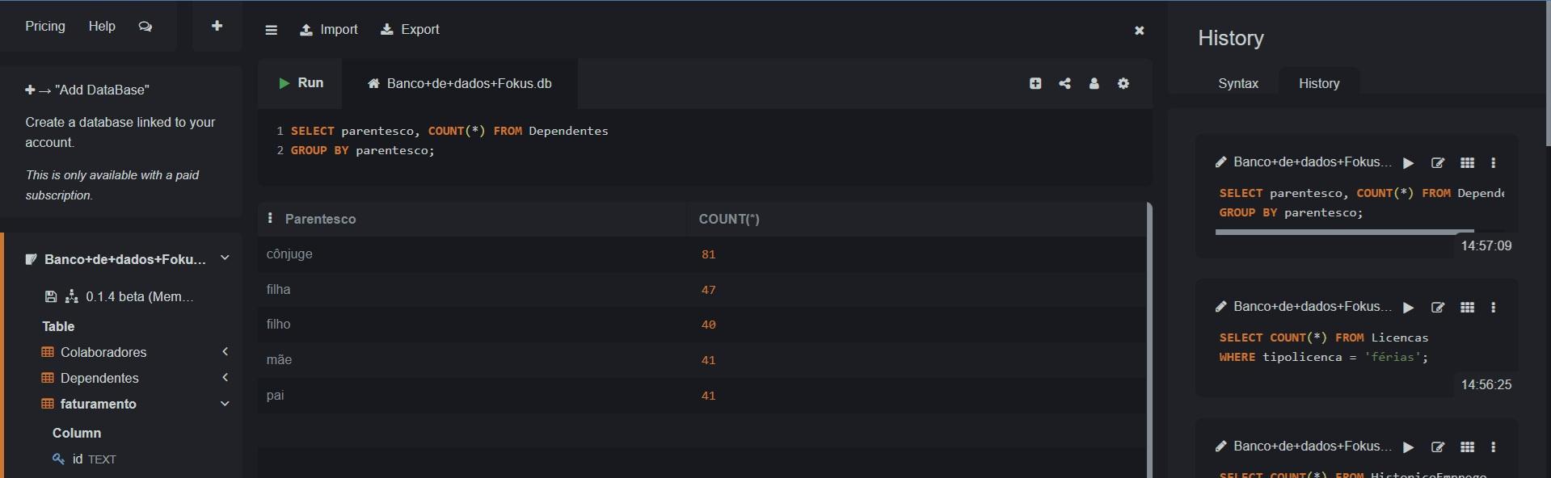Viewport: 1551px width, 478px height.
Task: Click the share icon in editor toolbar
Action: point(1064,83)
